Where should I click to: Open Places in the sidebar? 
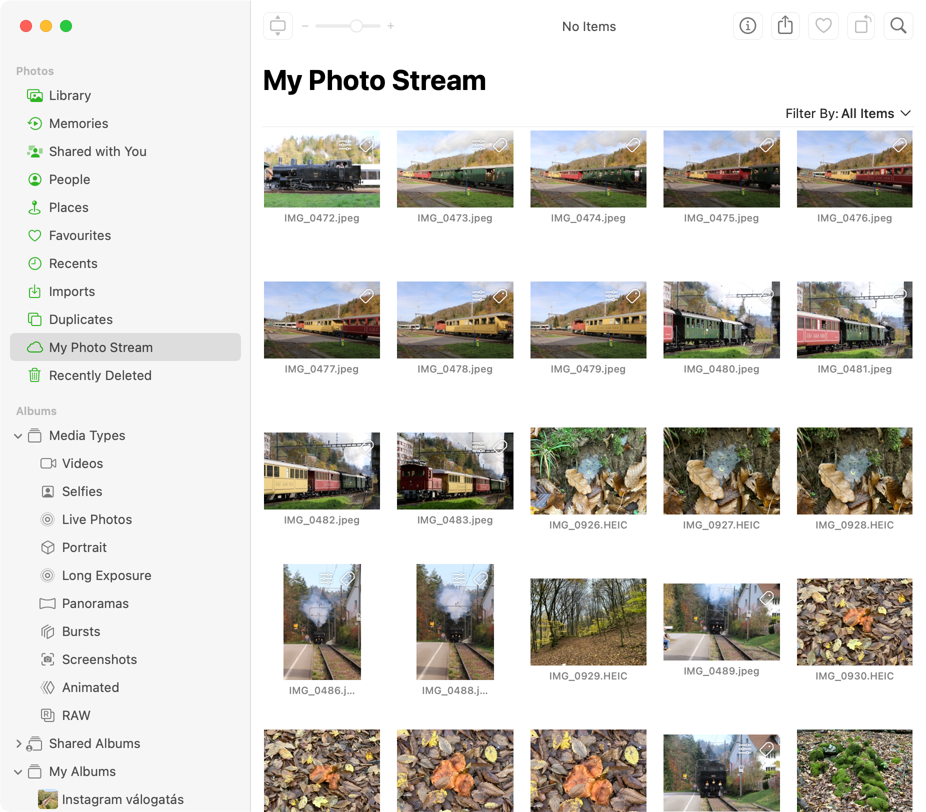[125, 207]
